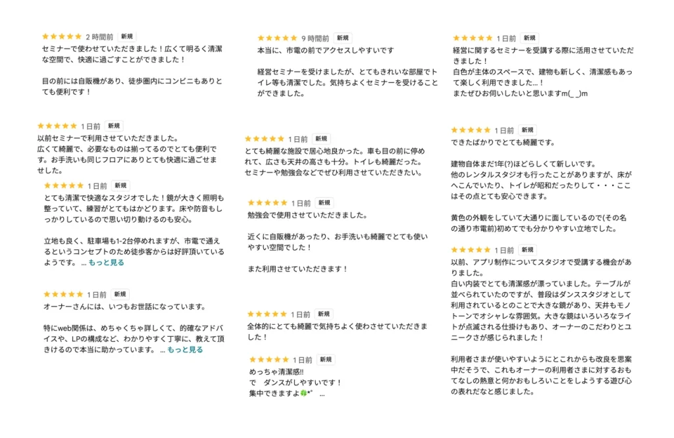This screenshot has width=674, height=438.
Task: Expand もっと見る on the オーナーさん review
Action: pyautogui.click(x=185, y=350)
